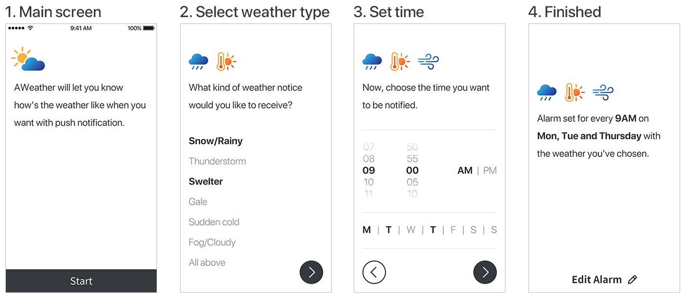The height and width of the screenshot is (293, 685).
Task: Select hour 10 in the time picker
Action: click(x=369, y=182)
